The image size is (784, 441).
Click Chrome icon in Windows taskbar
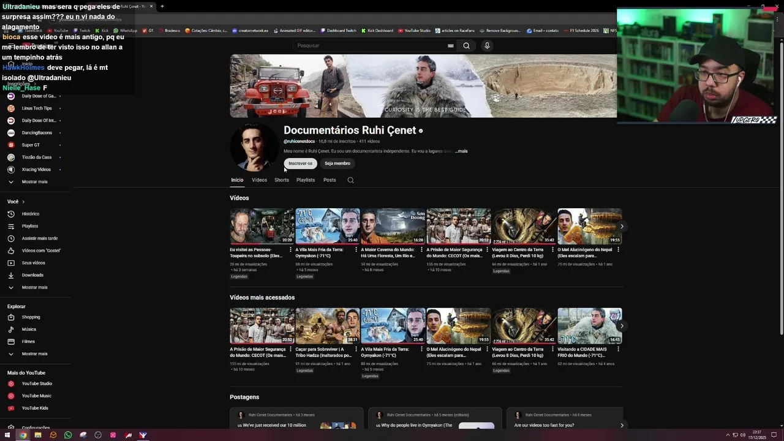(23, 435)
